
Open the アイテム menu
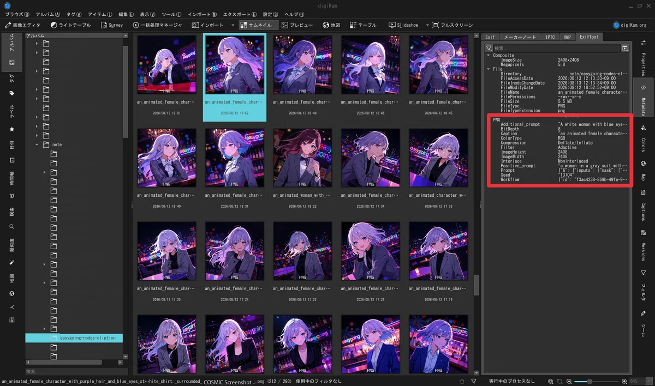tap(100, 14)
